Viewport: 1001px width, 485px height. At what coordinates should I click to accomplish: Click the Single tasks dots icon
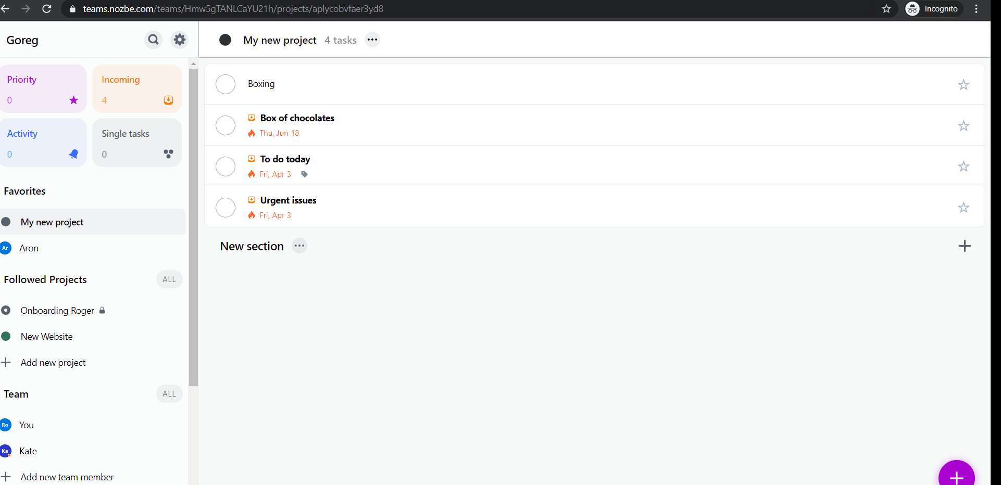click(168, 154)
